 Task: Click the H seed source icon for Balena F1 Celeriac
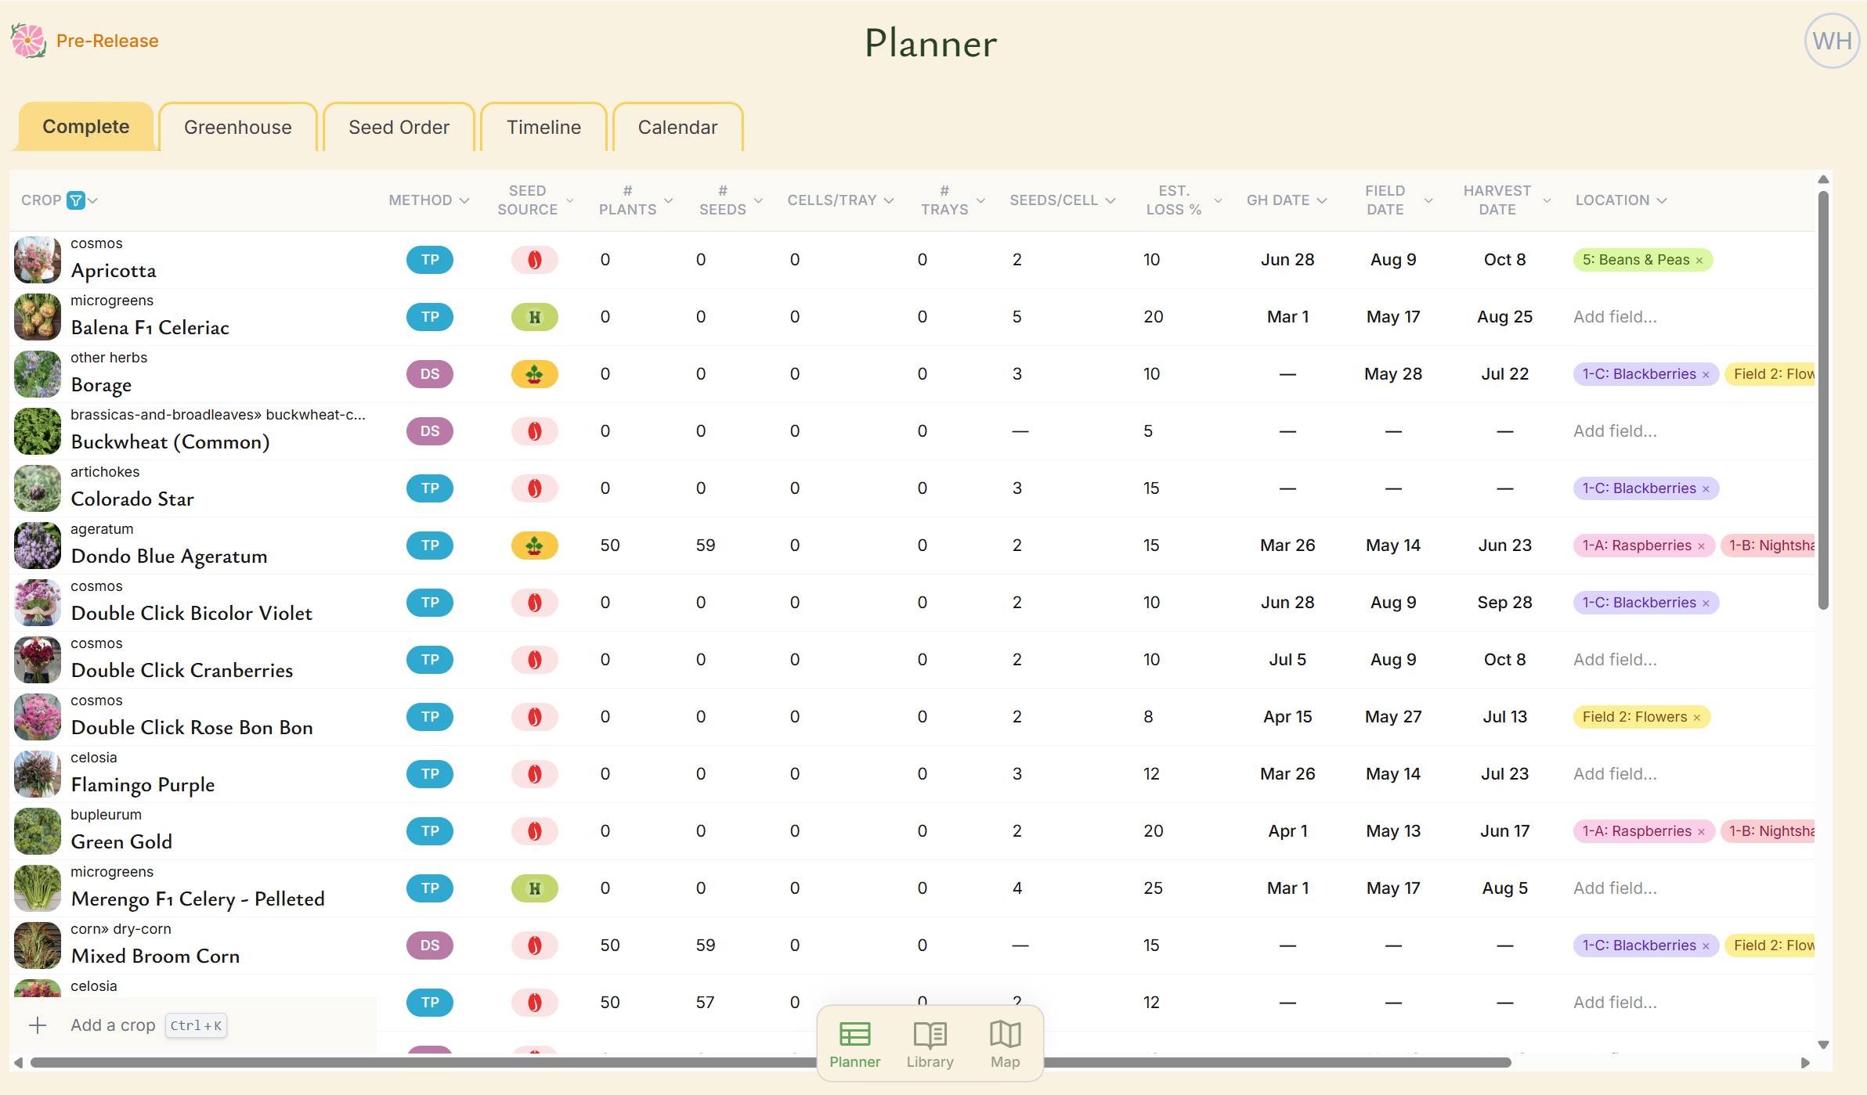coord(534,317)
